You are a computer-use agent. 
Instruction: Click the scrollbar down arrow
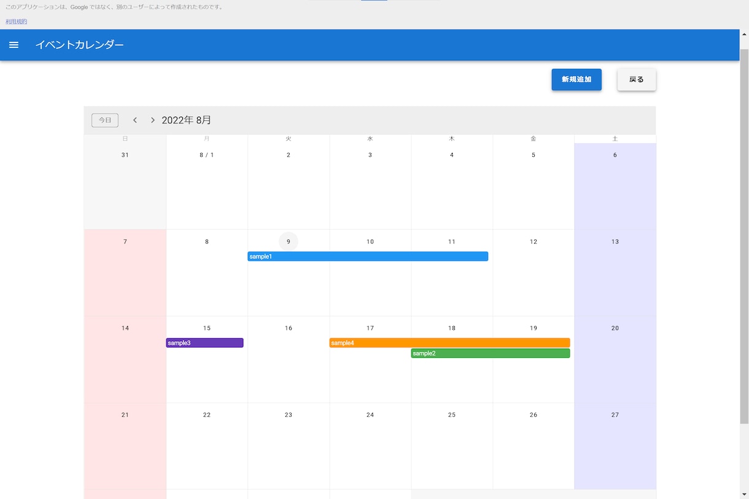pos(744,494)
